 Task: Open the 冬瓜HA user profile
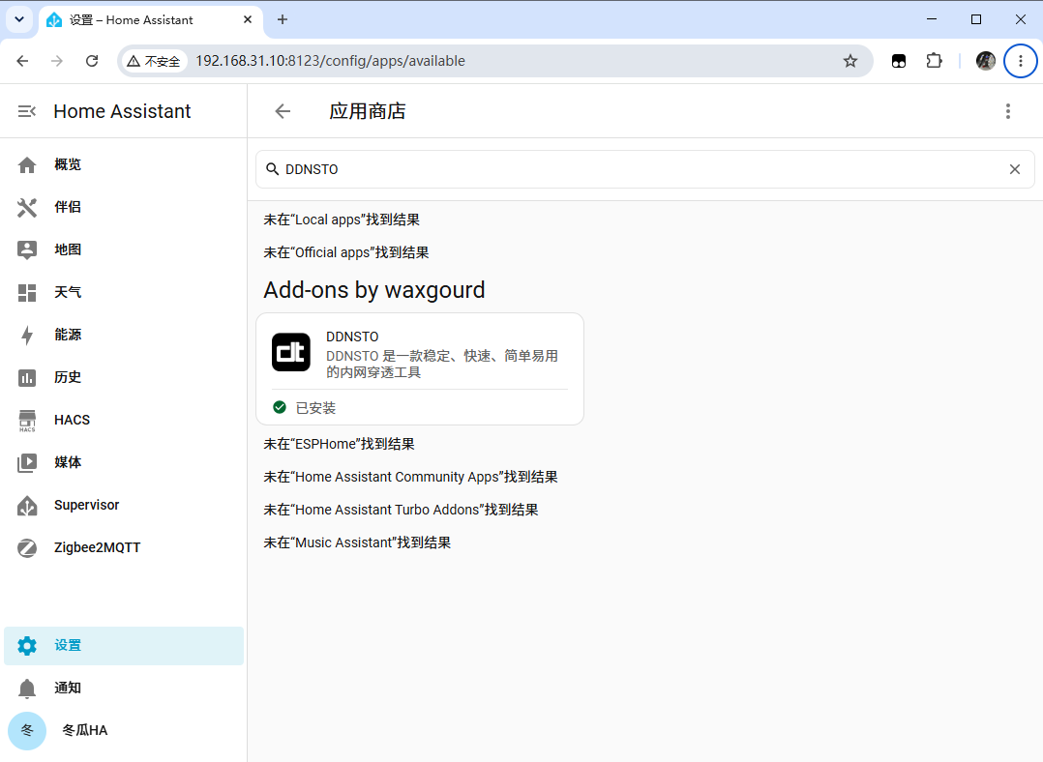pyautogui.click(x=84, y=731)
